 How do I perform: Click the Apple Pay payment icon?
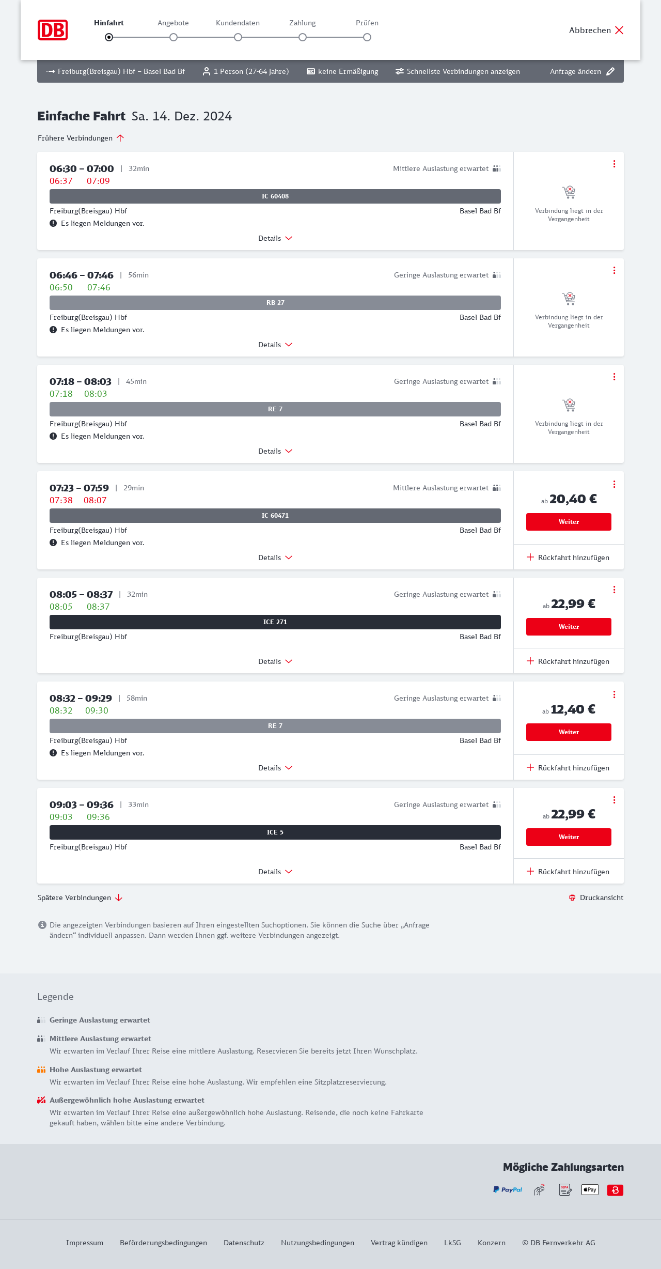pyautogui.click(x=590, y=1189)
